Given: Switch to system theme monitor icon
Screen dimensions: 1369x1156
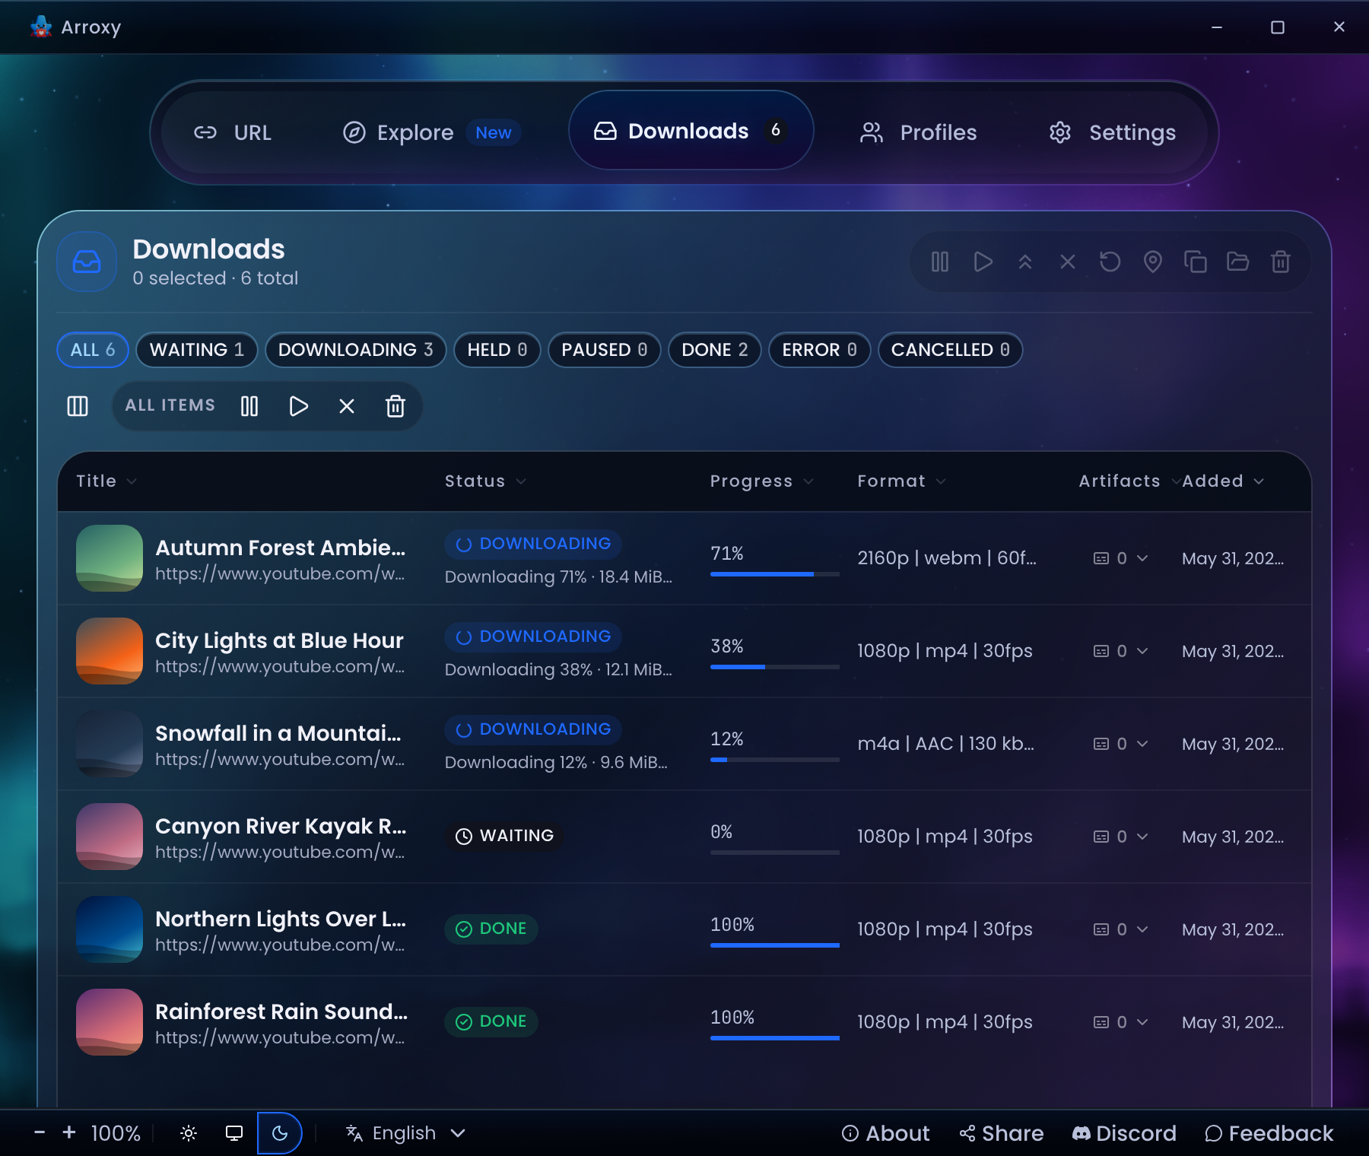Looking at the screenshot, I should (234, 1133).
